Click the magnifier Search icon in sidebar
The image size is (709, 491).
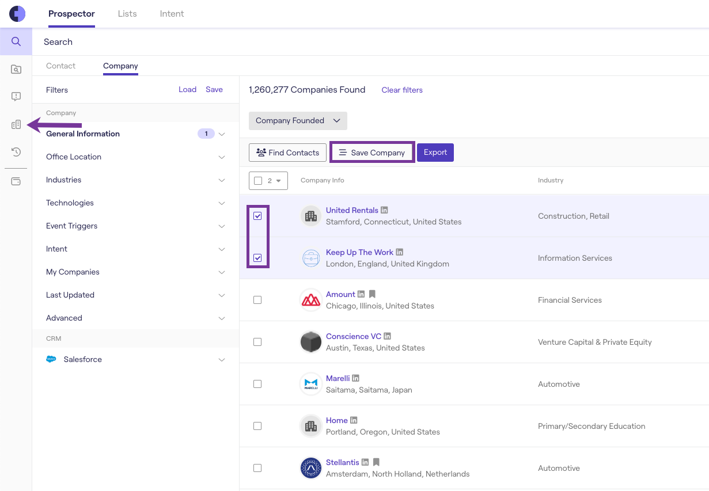(x=16, y=41)
